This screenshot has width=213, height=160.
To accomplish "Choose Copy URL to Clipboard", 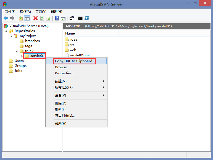I will click(76, 61).
